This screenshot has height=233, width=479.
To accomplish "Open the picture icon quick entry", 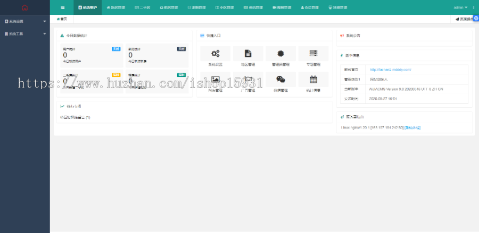I will (215, 80).
